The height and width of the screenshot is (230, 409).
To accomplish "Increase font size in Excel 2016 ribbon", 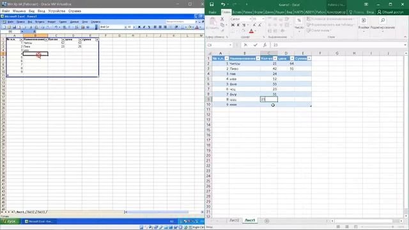I will [x=254, y=25].
